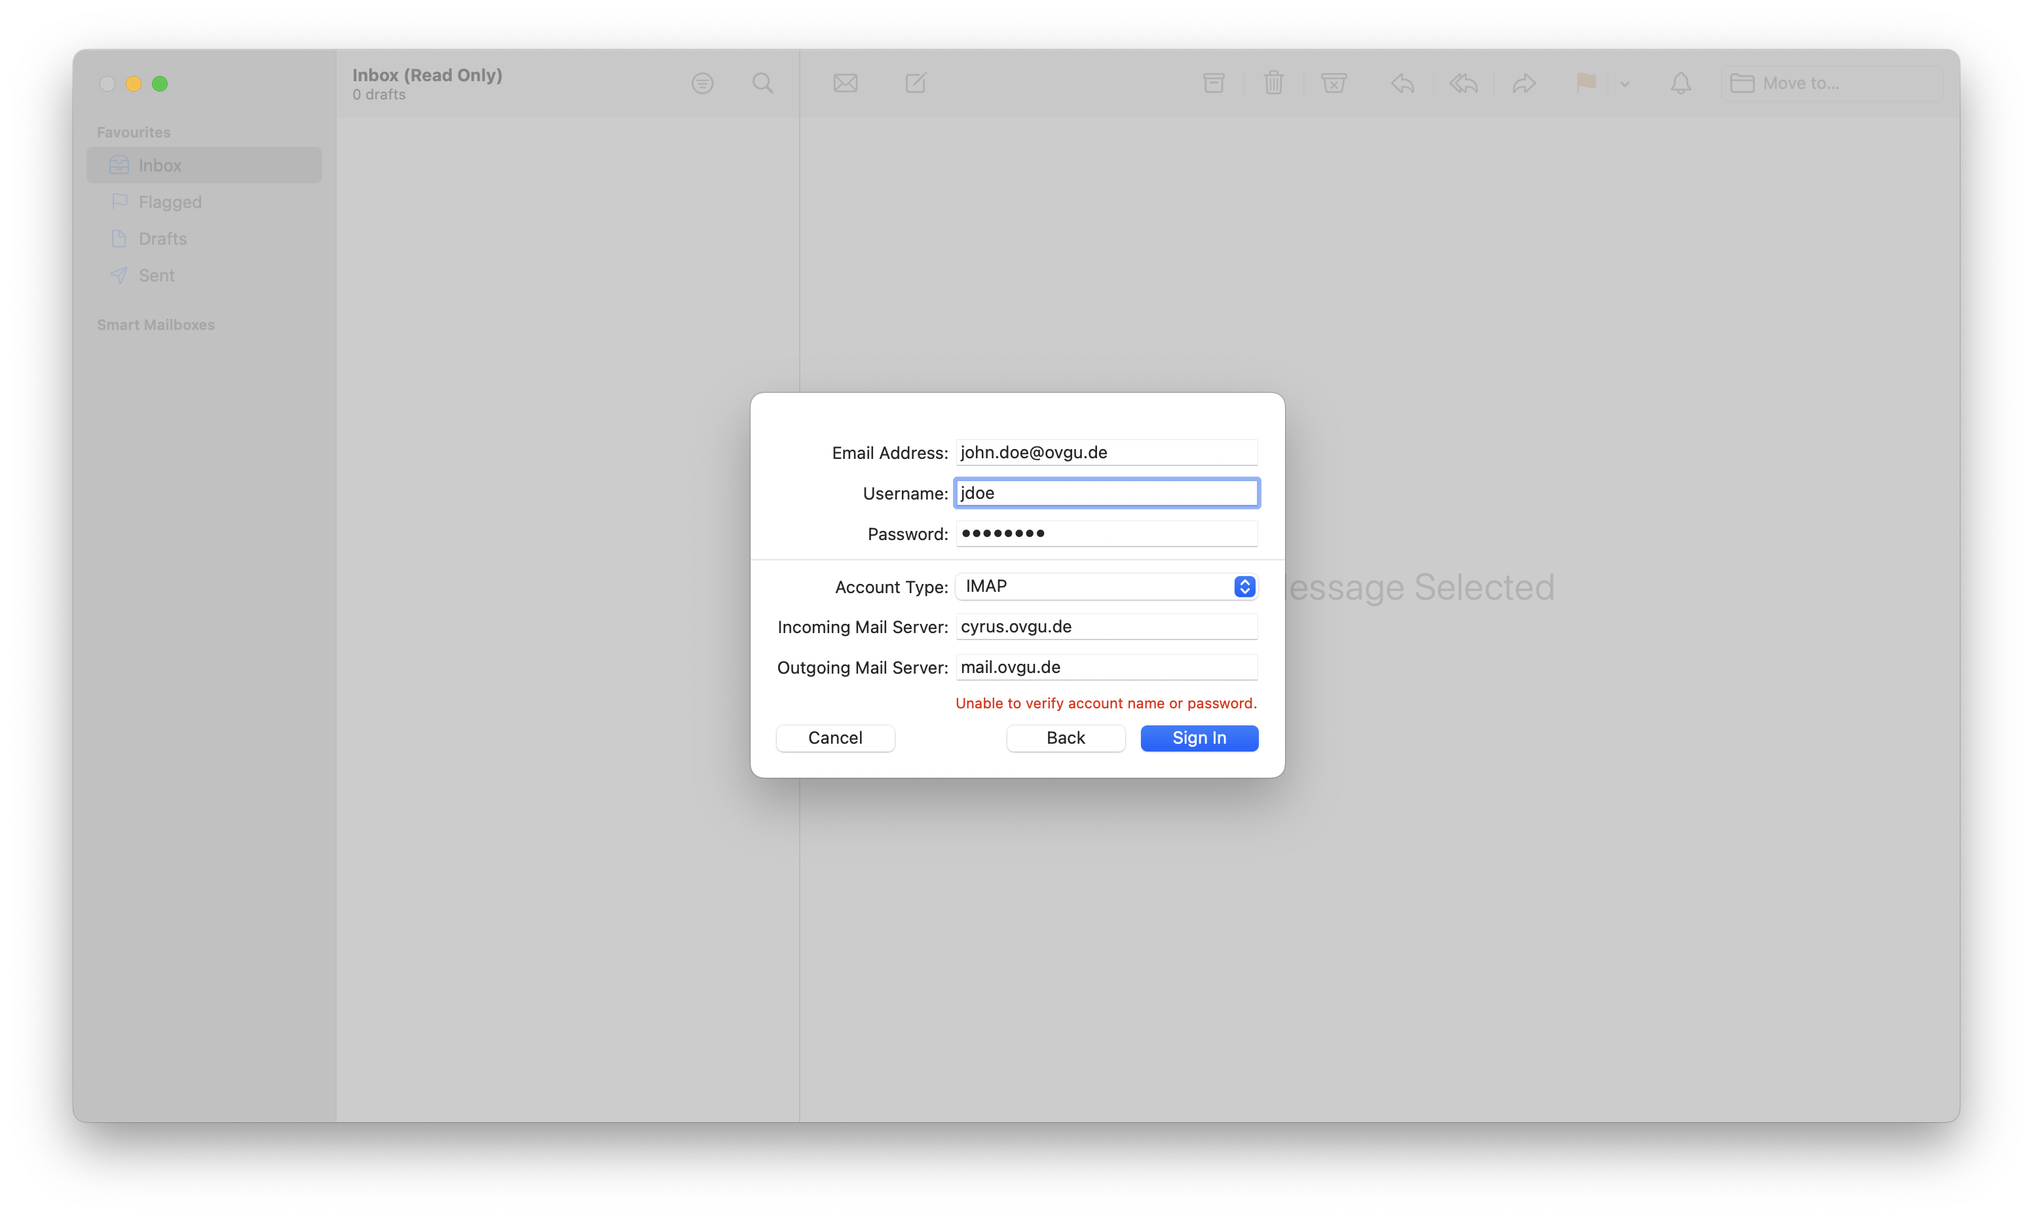Click the orange flag icon

coord(1586,83)
